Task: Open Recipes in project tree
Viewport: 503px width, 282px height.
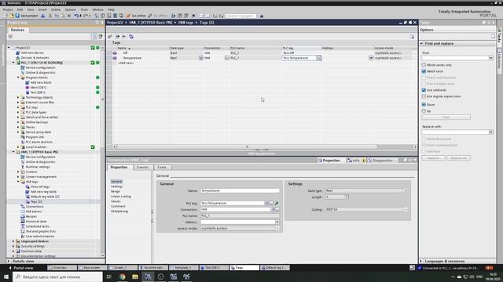Action: pos(31,216)
